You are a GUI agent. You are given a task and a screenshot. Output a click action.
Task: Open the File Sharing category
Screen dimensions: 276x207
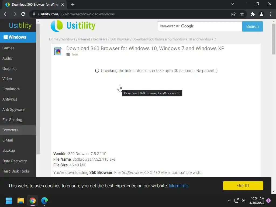click(18, 120)
